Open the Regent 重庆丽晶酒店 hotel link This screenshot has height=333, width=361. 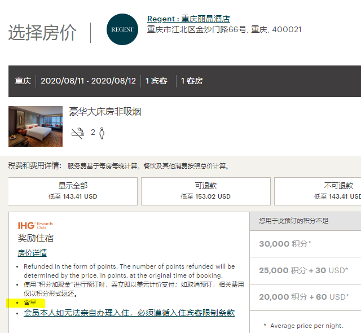coord(188,19)
